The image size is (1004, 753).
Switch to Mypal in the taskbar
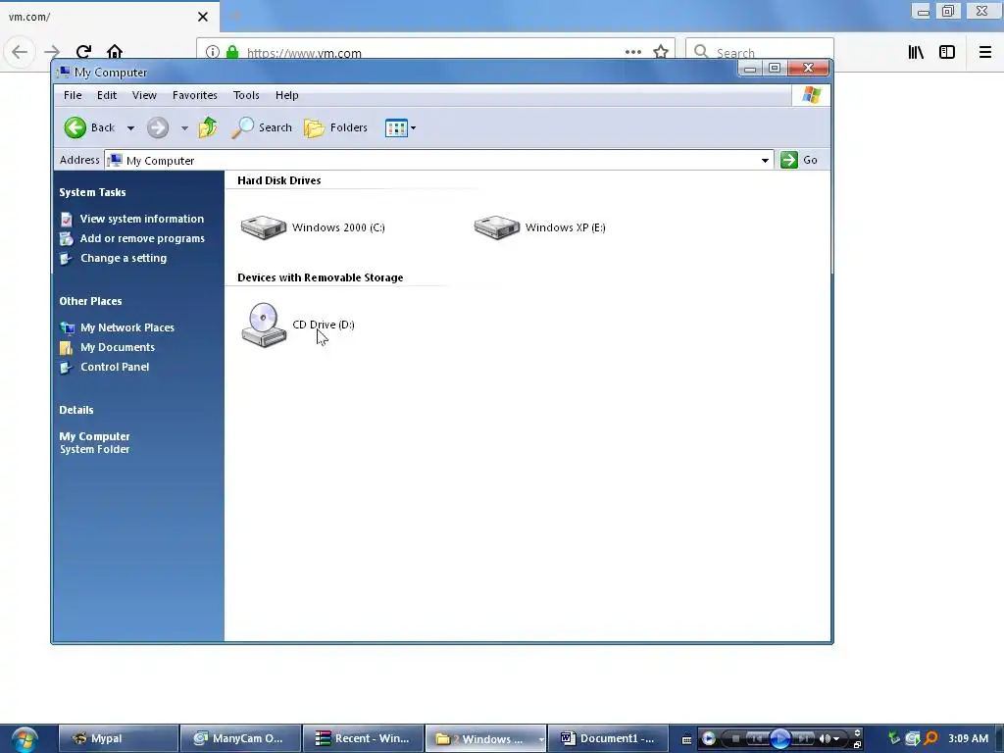coord(119,738)
